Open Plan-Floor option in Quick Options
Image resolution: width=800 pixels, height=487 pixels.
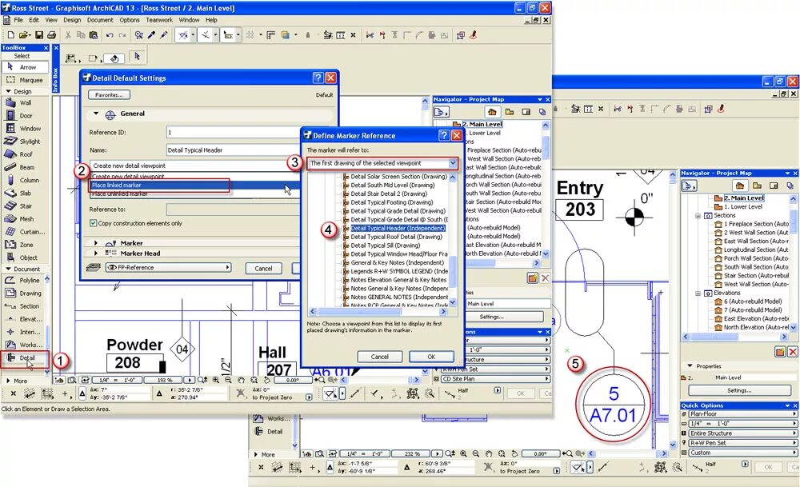click(x=742, y=414)
